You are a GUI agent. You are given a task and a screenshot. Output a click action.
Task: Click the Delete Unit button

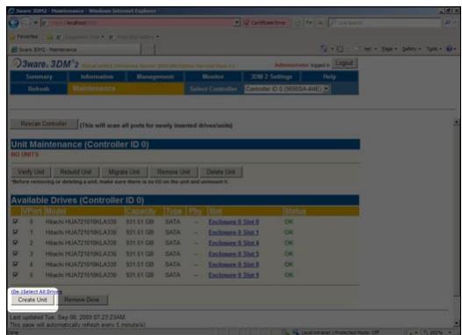[220, 172]
